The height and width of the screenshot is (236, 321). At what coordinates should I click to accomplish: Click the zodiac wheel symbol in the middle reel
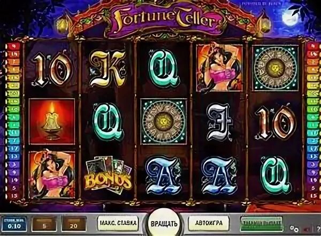point(164,121)
